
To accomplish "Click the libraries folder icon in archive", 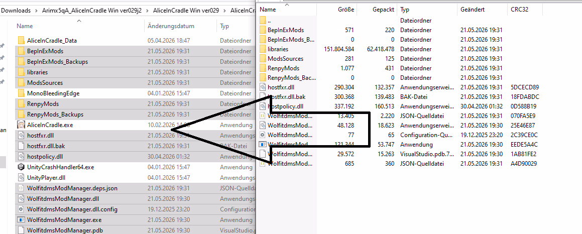I will pos(263,49).
